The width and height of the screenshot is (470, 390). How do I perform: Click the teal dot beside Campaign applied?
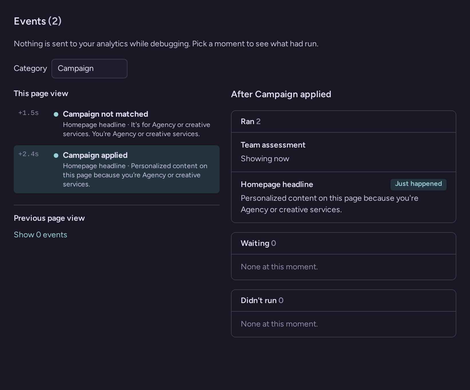click(x=56, y=156)
